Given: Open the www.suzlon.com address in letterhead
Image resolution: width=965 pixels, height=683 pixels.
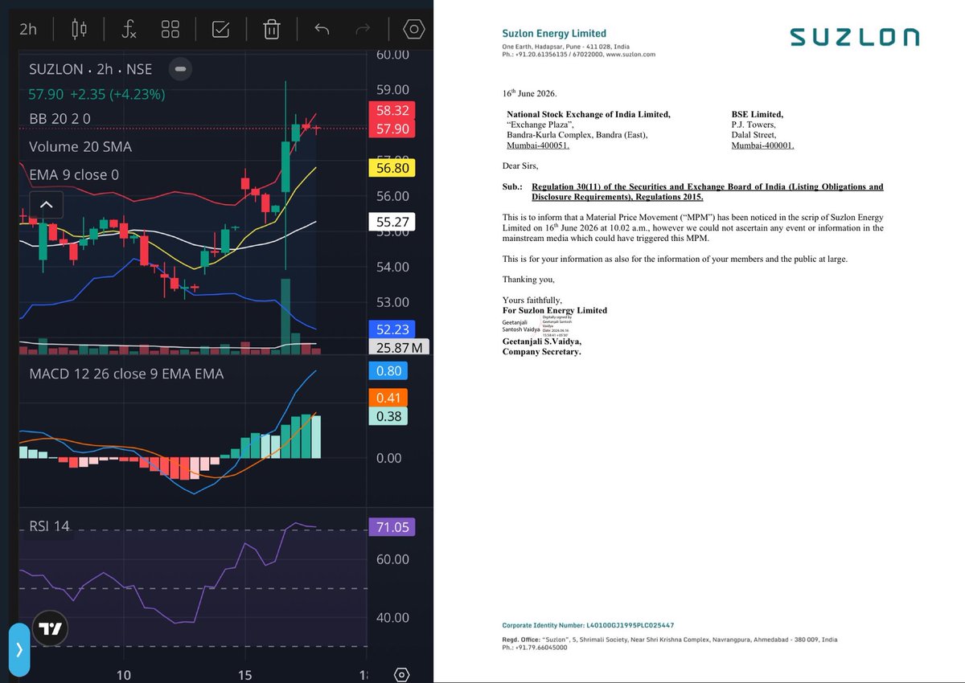Looking at the screenshot, I should (x=630, y=55).
